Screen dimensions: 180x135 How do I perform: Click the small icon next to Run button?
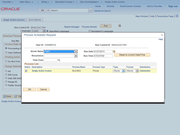pyautogui.click(x=120, y=26)
